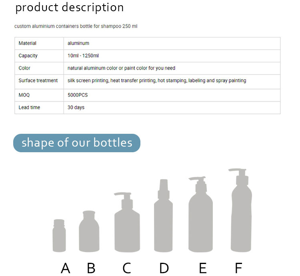300x276 pixels.
Task: Click the small bottle silhouette A
Action: (59, 236)
